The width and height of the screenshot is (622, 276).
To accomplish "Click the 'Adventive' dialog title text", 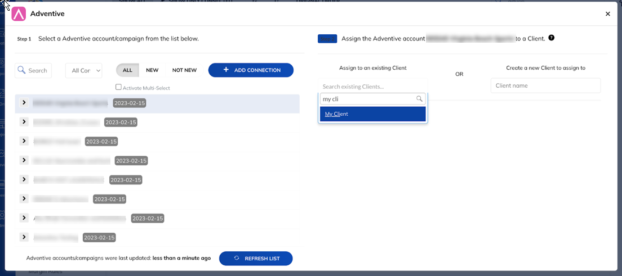I will [x=47, y=14].
